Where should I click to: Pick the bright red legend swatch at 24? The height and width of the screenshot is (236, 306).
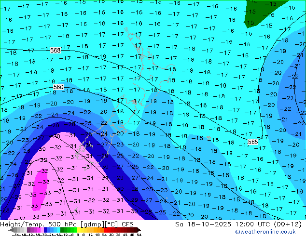click(x=105, y=230)
